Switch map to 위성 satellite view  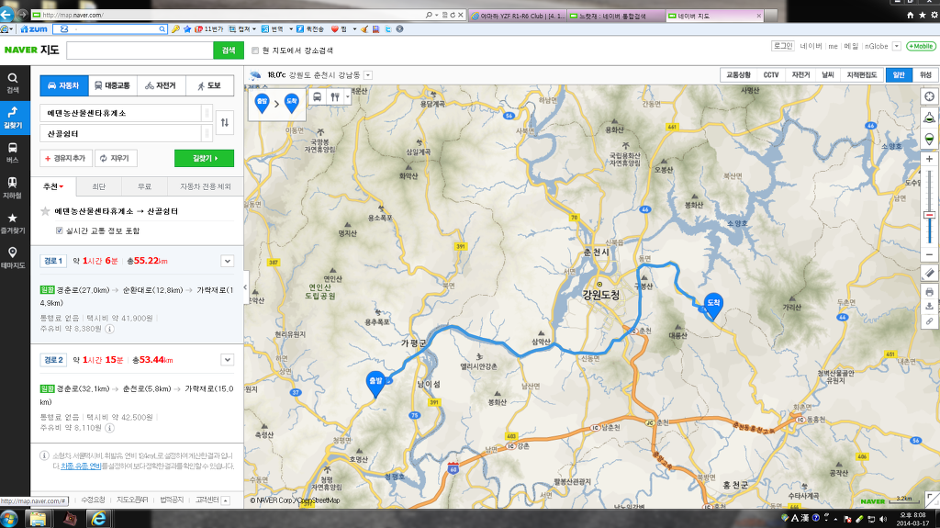(x=925, y=75)
